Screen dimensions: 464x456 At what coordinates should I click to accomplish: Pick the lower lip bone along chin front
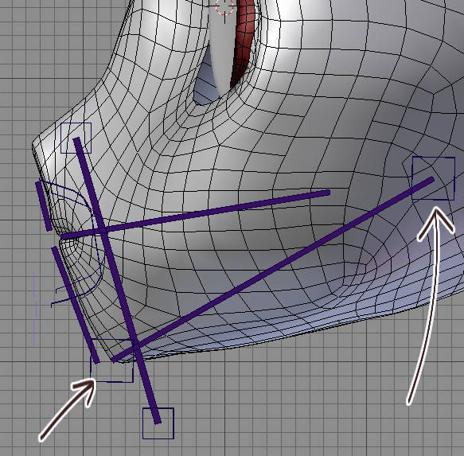pyautogui.click(x=76, y=305)
